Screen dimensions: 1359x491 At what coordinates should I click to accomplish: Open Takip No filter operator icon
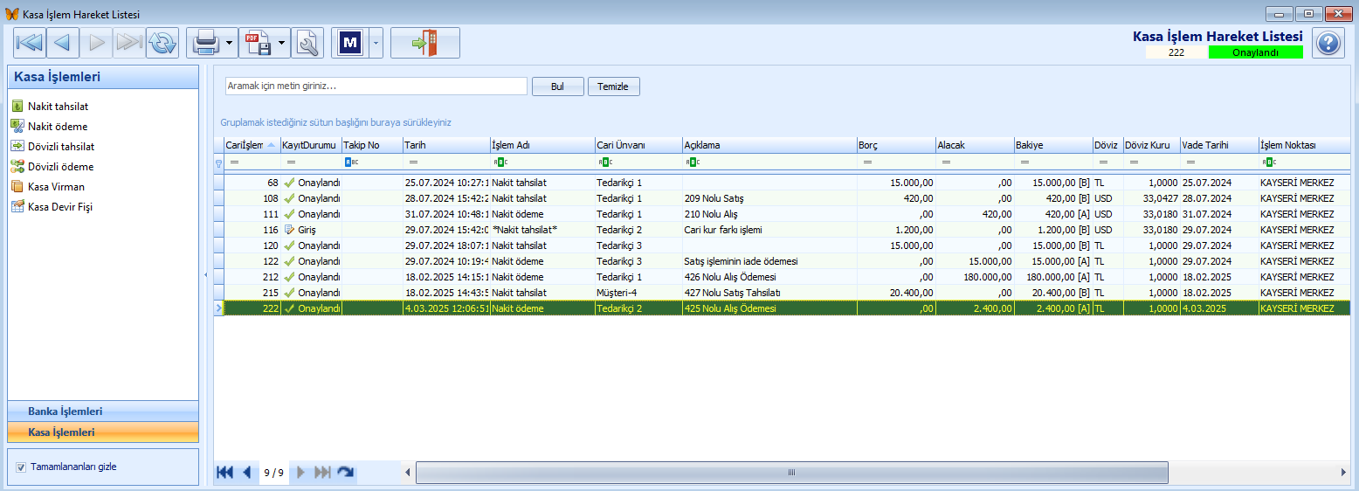(351, 163)
